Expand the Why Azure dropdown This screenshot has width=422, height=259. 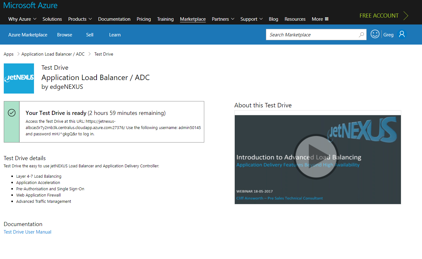[x=22, y=19]
